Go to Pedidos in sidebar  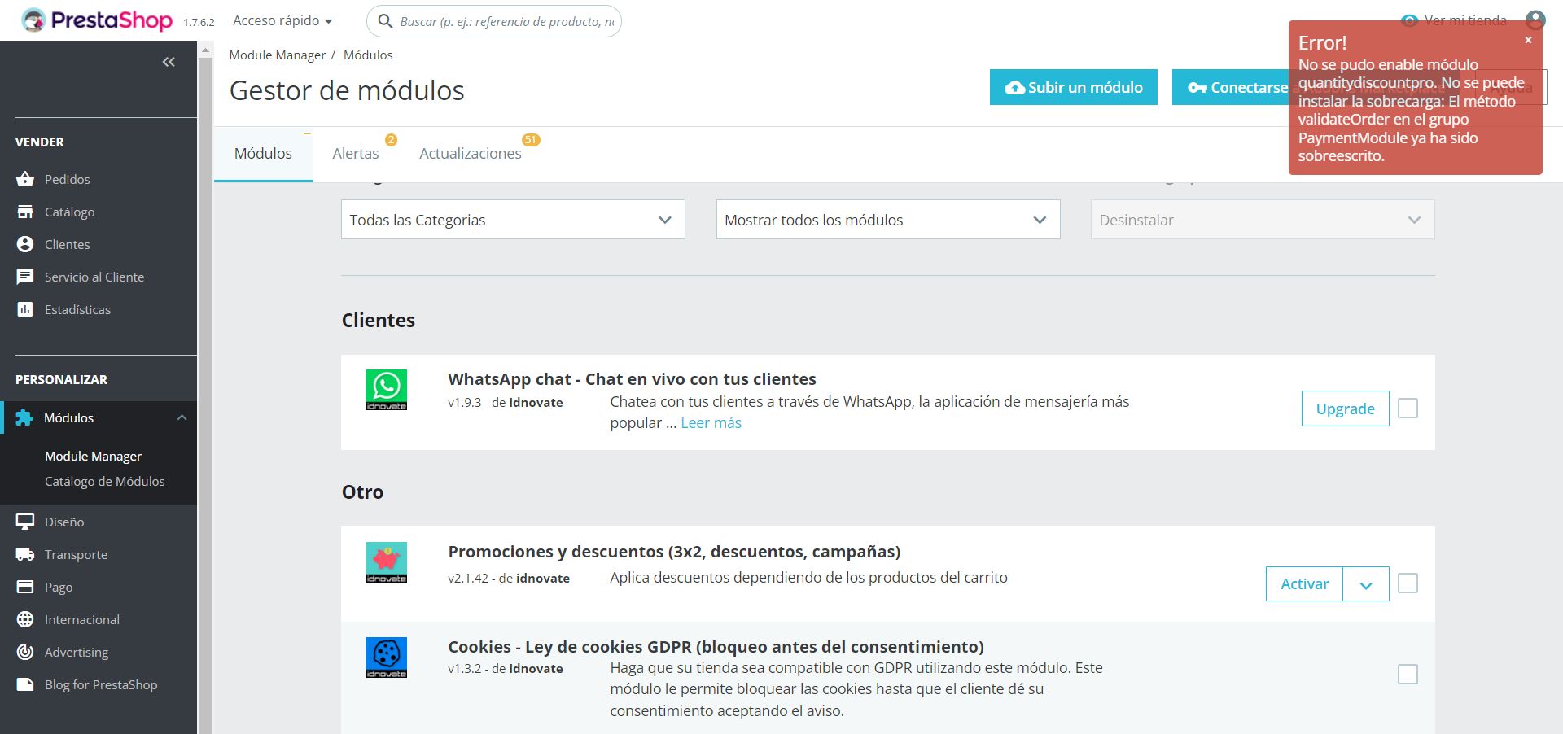coord(67,179)
